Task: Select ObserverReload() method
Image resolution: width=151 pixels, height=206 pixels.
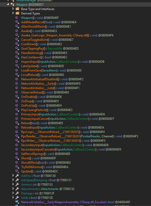Action: 45,92
